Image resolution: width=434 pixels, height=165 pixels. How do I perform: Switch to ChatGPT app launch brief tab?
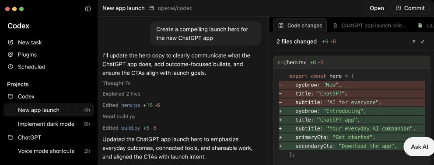click(370, 25)
